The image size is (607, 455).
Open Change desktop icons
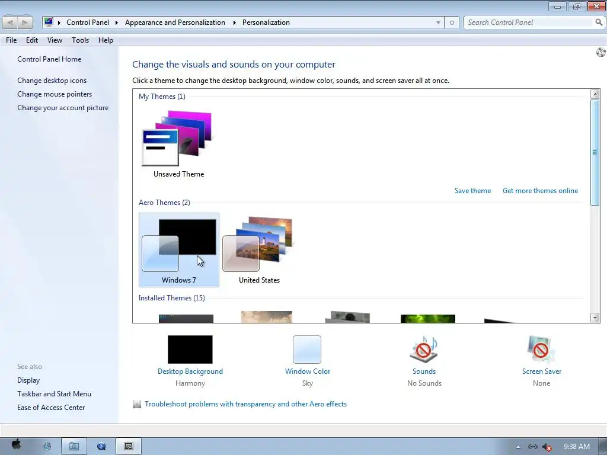coord(52,81)
